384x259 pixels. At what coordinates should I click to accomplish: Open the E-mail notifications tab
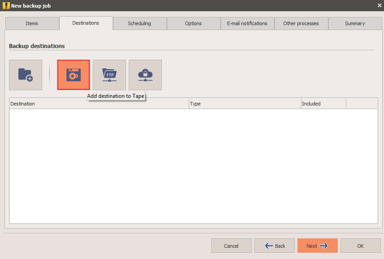247,23
